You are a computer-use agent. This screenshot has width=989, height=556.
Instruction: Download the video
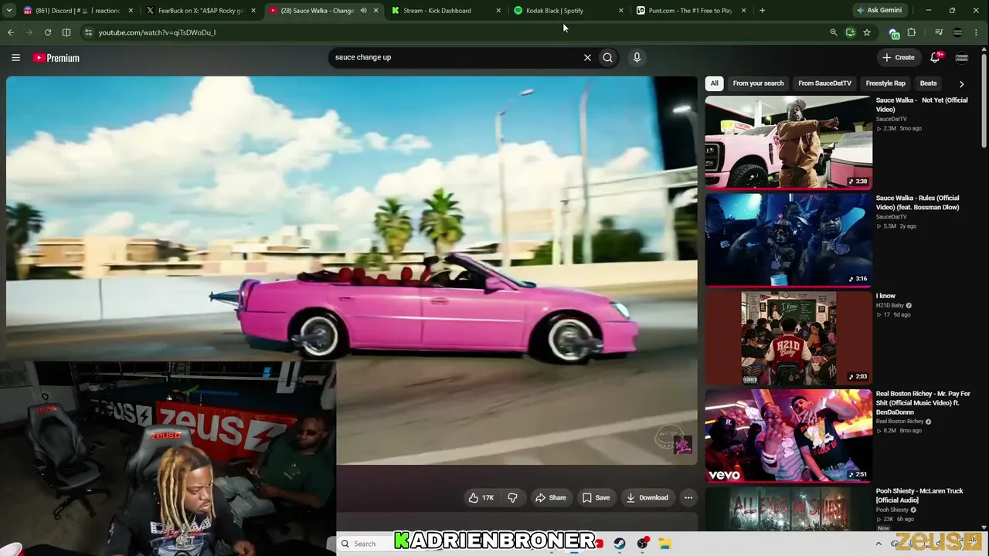(x=647, y=498)
